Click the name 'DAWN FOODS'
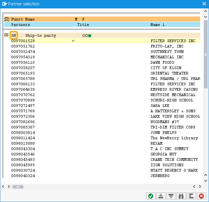Image resolution: width=209 pixels, height=202 pixels. point(162,62)
